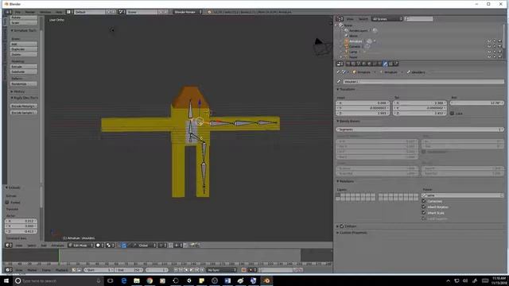The height and width of the screenshot is (286, 509).
Task: Open the No Sync playback dropdown
Action: [221, 270]
